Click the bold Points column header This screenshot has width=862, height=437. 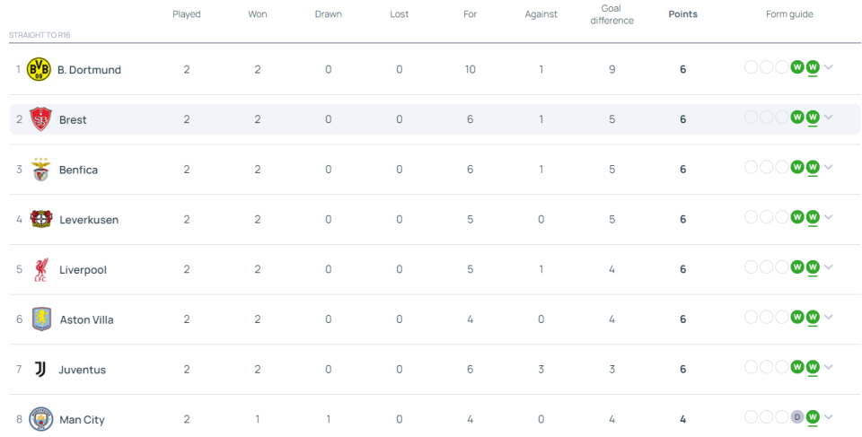[x=682, y=14]
